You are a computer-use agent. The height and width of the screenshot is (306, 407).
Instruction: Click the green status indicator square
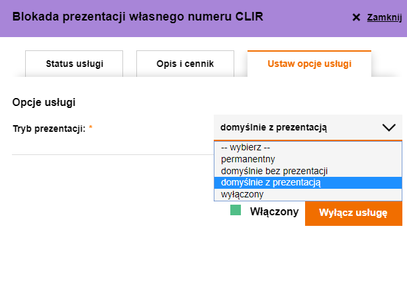tap(236, 211)
